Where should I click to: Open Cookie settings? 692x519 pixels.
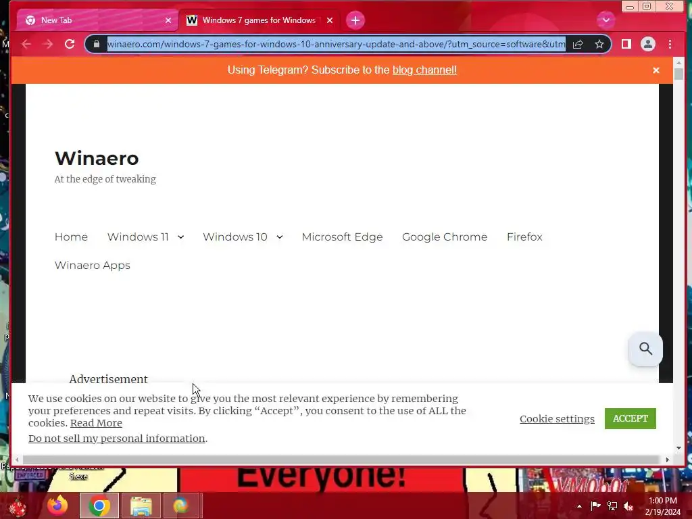[x=557, y=419]
